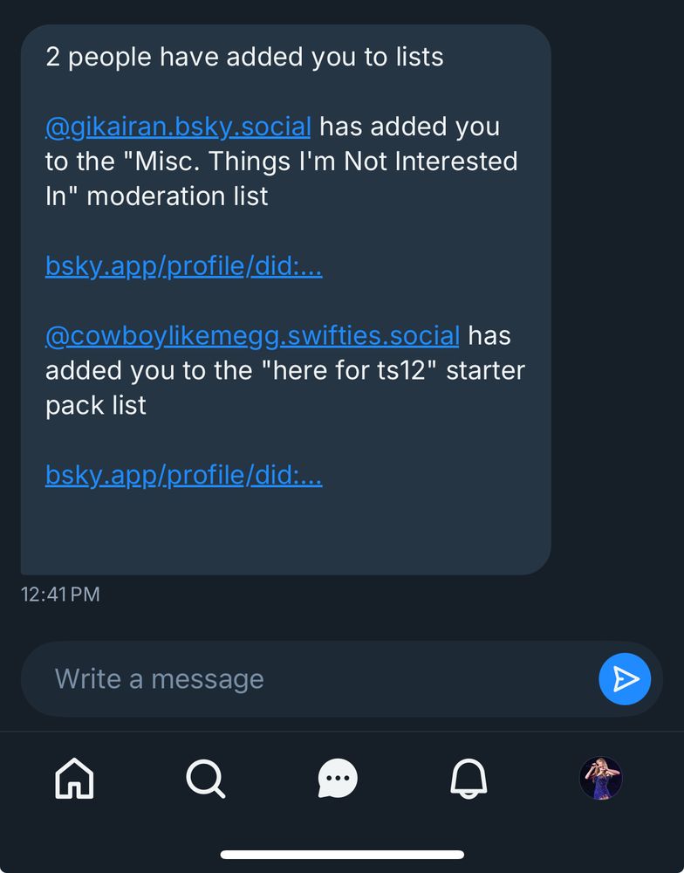Open the Search magnifier icon

click(206, 778)
